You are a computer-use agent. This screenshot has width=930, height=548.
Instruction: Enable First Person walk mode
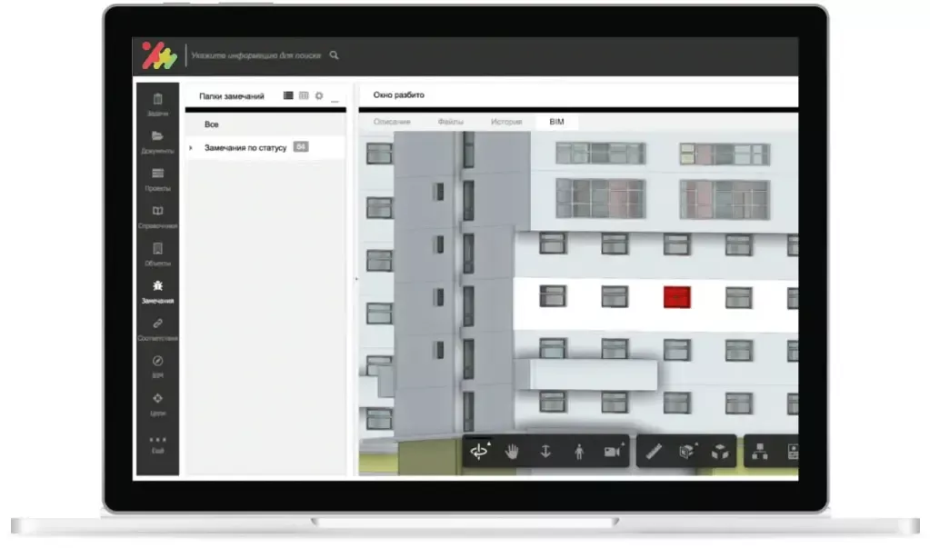pyautogui.click(x=578, y=451)
